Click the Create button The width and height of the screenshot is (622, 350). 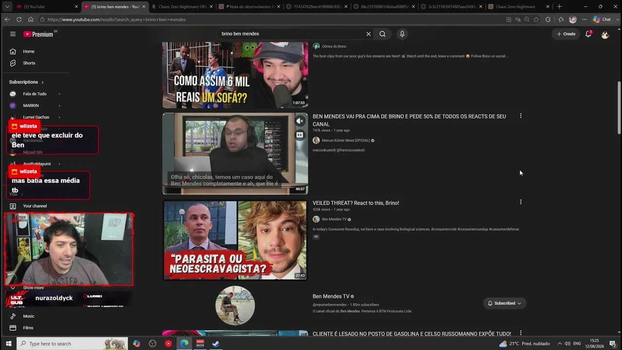point(566,34)
